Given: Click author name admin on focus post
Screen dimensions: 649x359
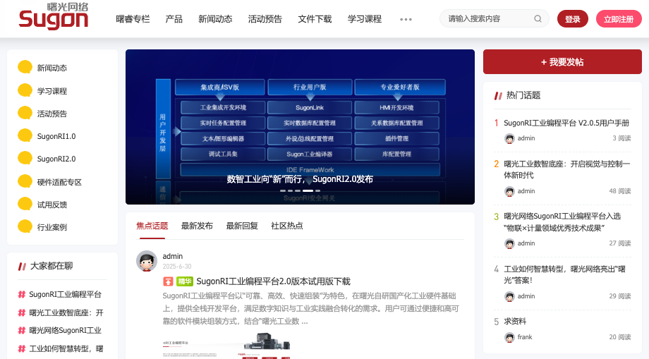Looking at the screenshot, I should pos(173,257).
